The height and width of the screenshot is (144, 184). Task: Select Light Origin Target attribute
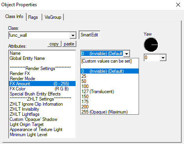(42, 124)
